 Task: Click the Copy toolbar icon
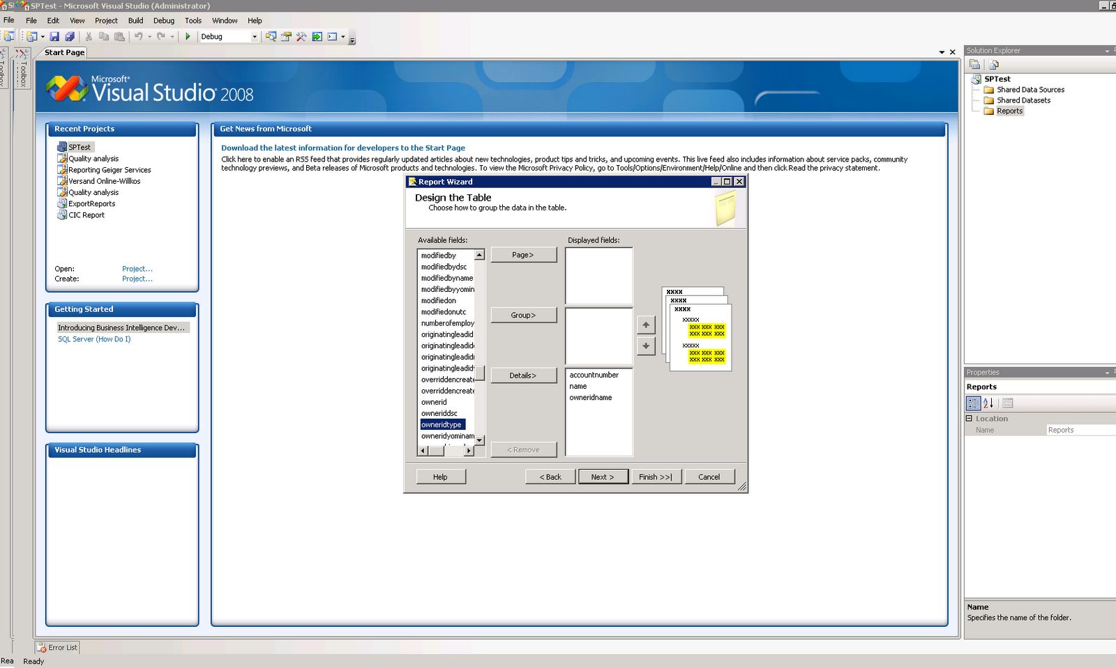(104, 36)
